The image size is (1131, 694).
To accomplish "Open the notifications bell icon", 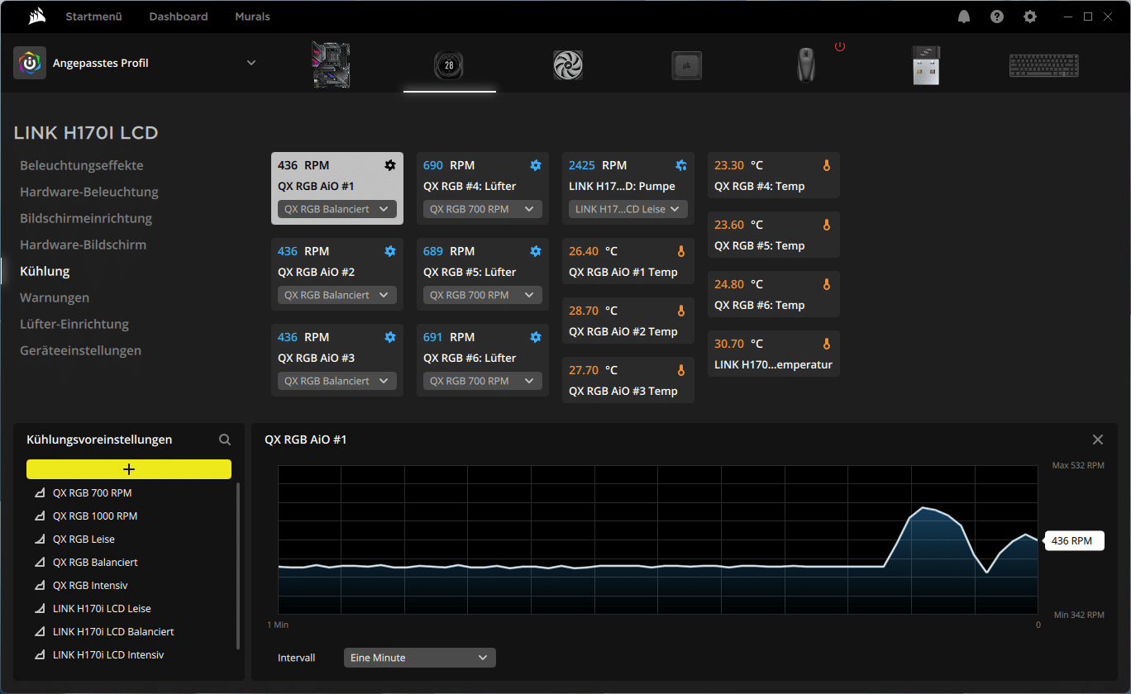I will (964, 17).
